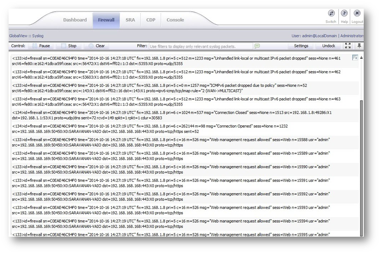381x254 pixels.
Task: Undock the syslog viewer
Action: tap(328, 46)
